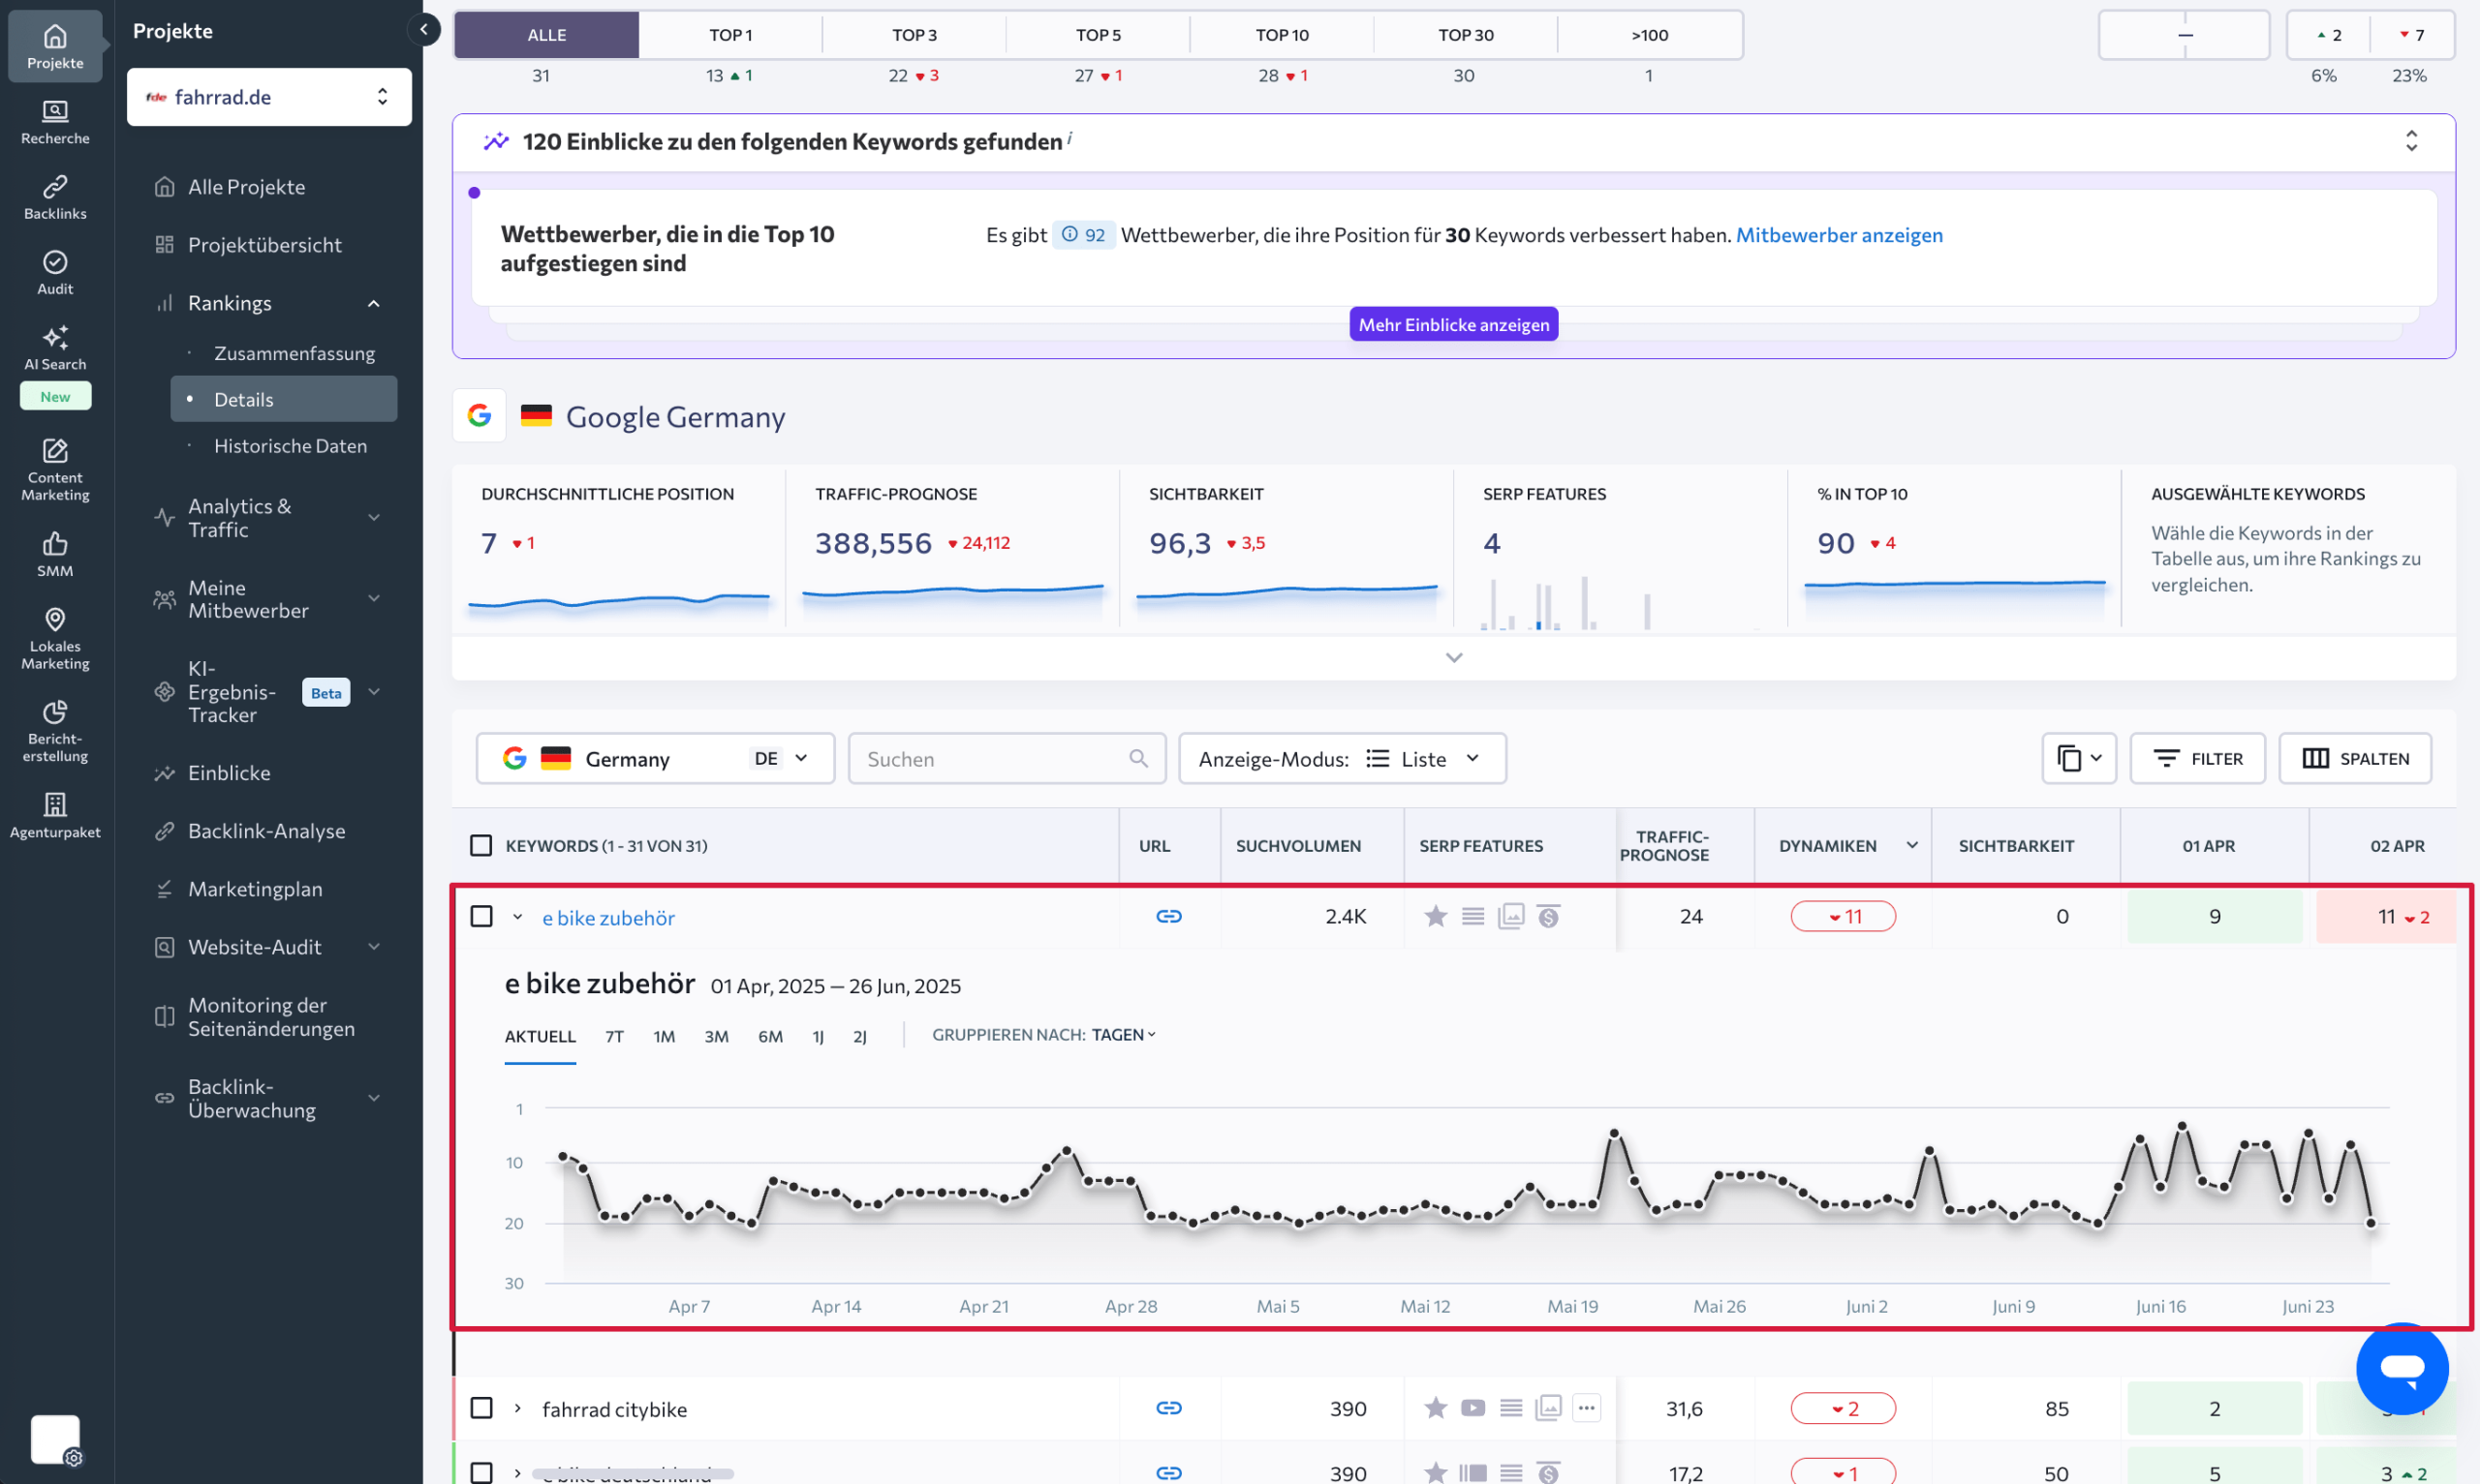The image size is (2480, 1484).
Task: Open e bike zubehör keyword link
Action: point(608,917)
